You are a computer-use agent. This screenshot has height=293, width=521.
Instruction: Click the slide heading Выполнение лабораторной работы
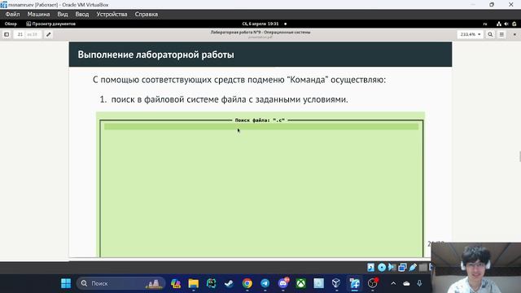(x=155, y=55)
